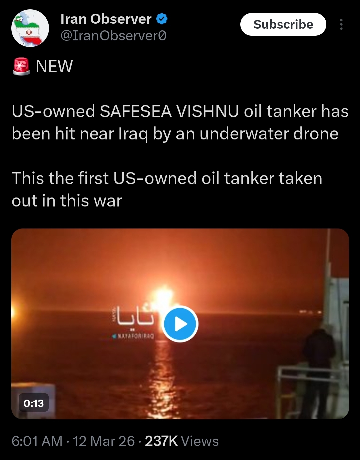Select the SAFESEA VISHNU tweet paragraph

pyautogui.click(x=180, y=122)
